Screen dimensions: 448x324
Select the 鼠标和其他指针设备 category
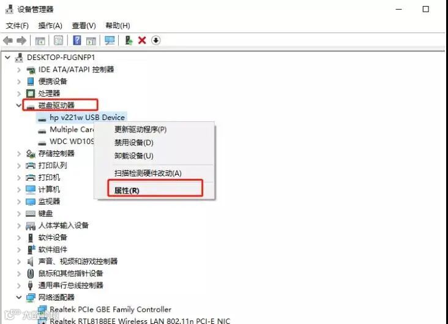pos(70,273)
